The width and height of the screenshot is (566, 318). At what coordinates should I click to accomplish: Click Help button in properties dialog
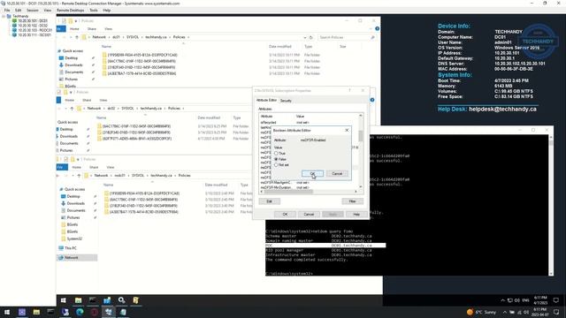[x=356, y=214]
